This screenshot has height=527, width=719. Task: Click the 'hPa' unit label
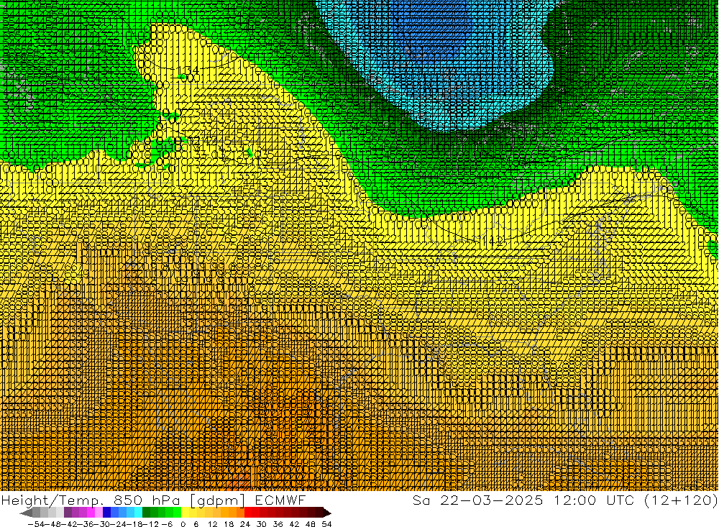167,500
